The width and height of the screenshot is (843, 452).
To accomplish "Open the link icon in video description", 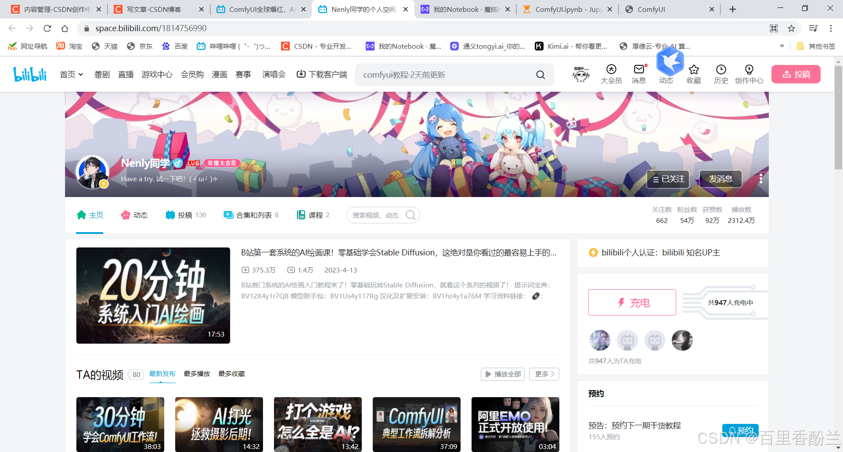I will coord(536,296).
